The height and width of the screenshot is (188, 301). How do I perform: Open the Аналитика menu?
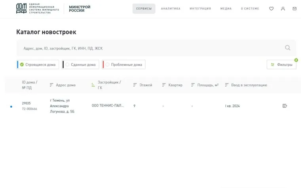coord(170,9)
